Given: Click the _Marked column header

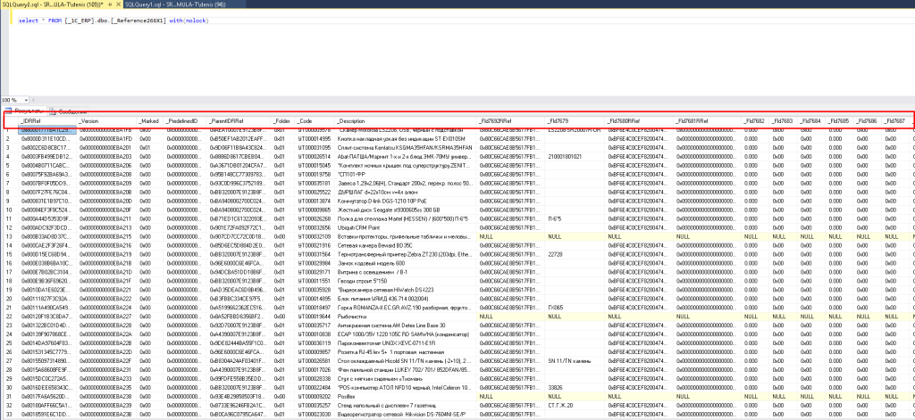Looking at the screenshot, I should [x=148, y=120].
